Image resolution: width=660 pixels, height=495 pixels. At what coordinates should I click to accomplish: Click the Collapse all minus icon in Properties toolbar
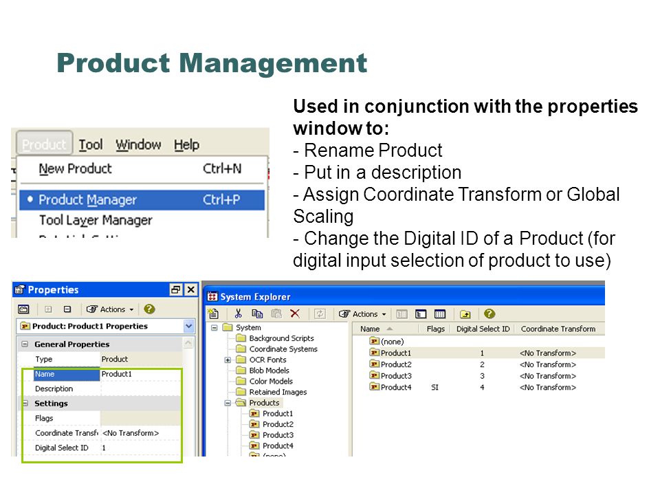point(67,309)
